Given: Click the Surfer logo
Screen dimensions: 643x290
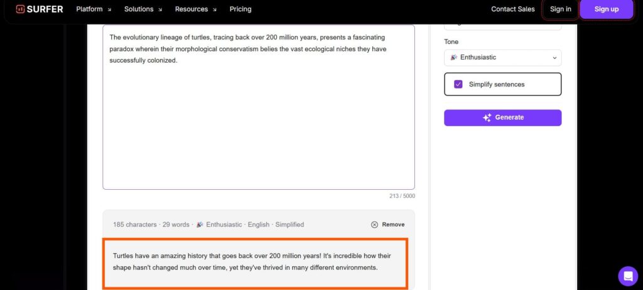Looking at the screenshot, I should (40, 9).
